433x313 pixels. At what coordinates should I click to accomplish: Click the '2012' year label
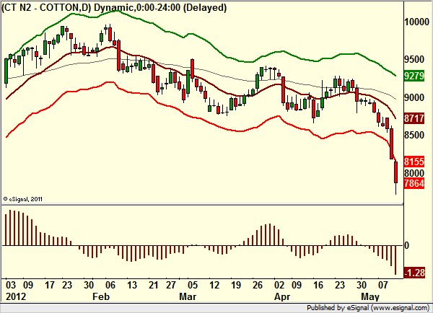pyautogui.click(x=16, y=296)
